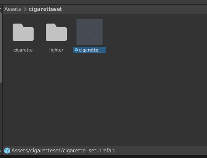Deselect by clicking empty project browser area
This screenshot has height=158, width=207.
(x=105, y=99)
